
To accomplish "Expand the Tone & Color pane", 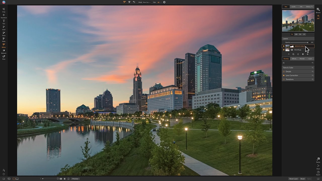I will point(298,68).
